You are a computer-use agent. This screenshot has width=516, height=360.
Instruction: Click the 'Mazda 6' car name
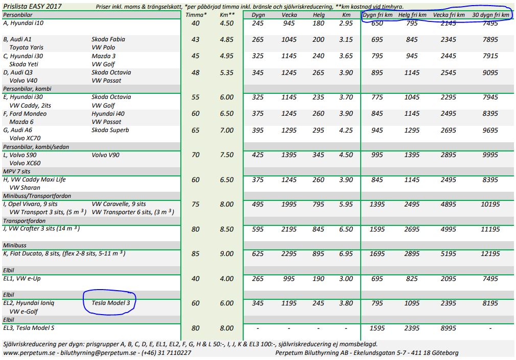(21, 122)
